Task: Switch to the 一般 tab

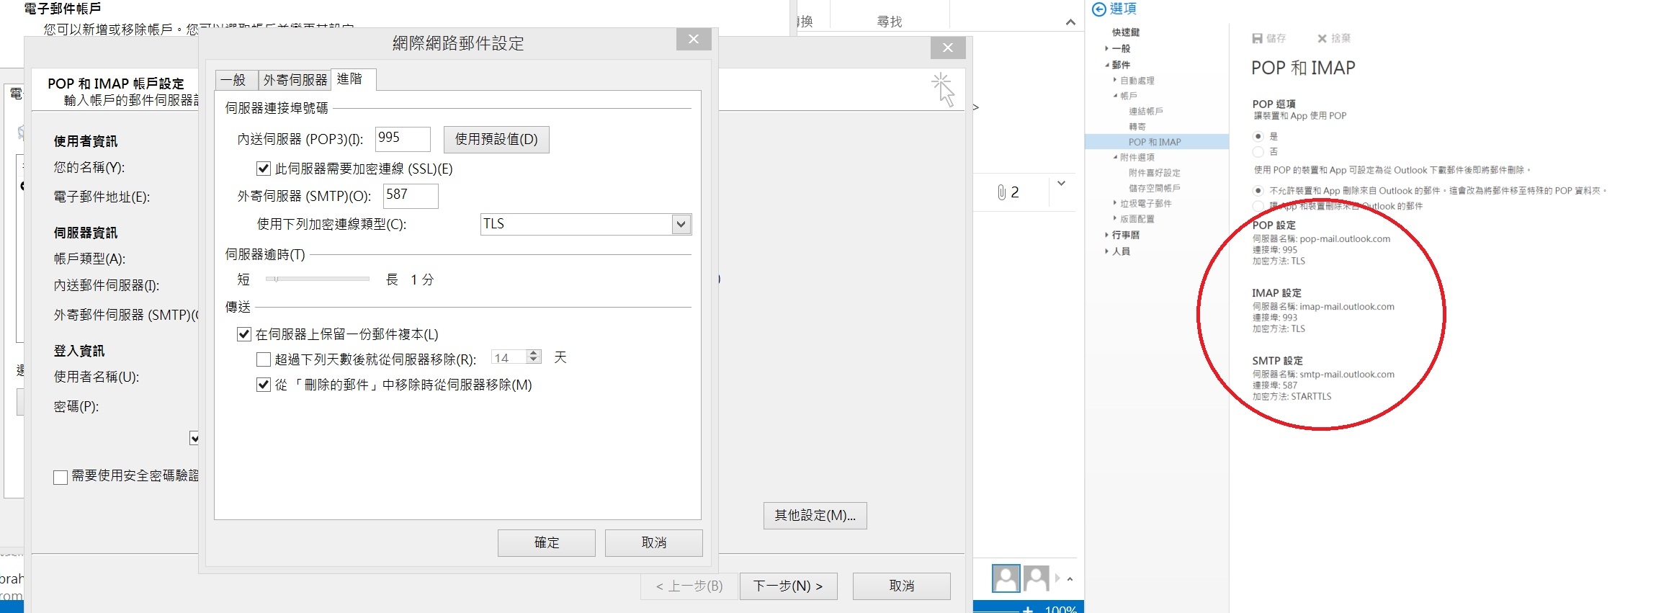Action: [x=236, y=79]
